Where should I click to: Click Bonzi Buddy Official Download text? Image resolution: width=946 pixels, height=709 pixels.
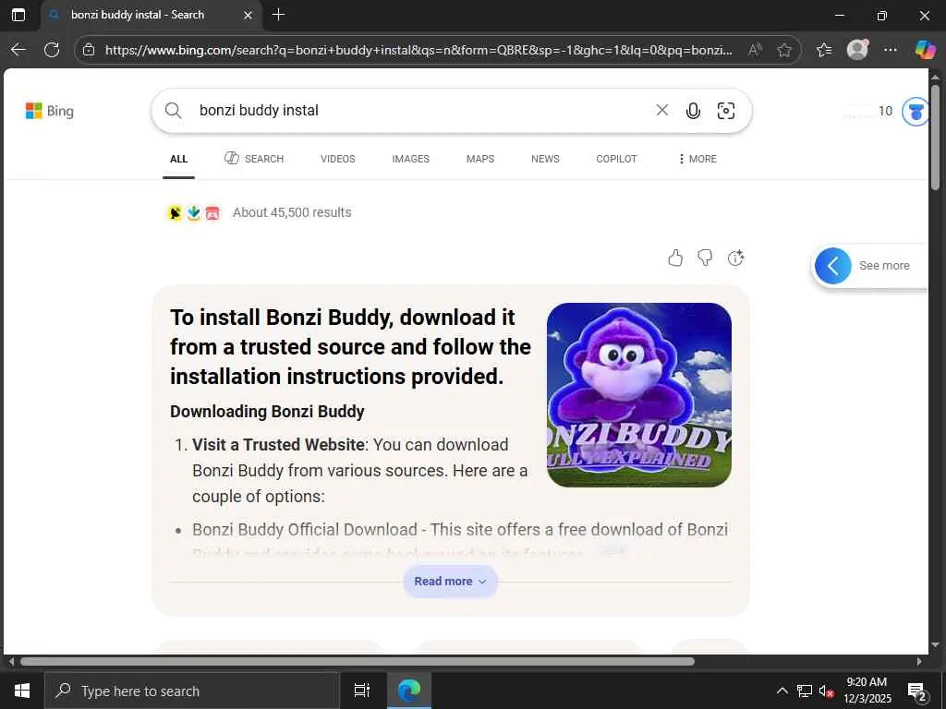(x=305, y=529)
